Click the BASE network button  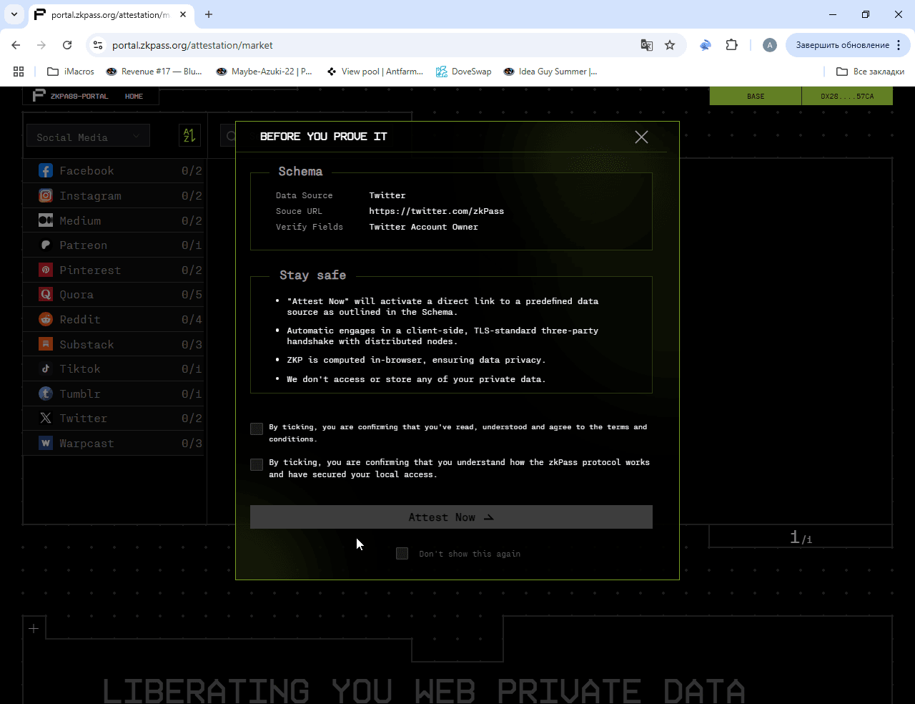tap(756, 96)
